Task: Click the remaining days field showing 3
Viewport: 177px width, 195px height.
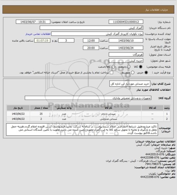Action: click(66, 41)
